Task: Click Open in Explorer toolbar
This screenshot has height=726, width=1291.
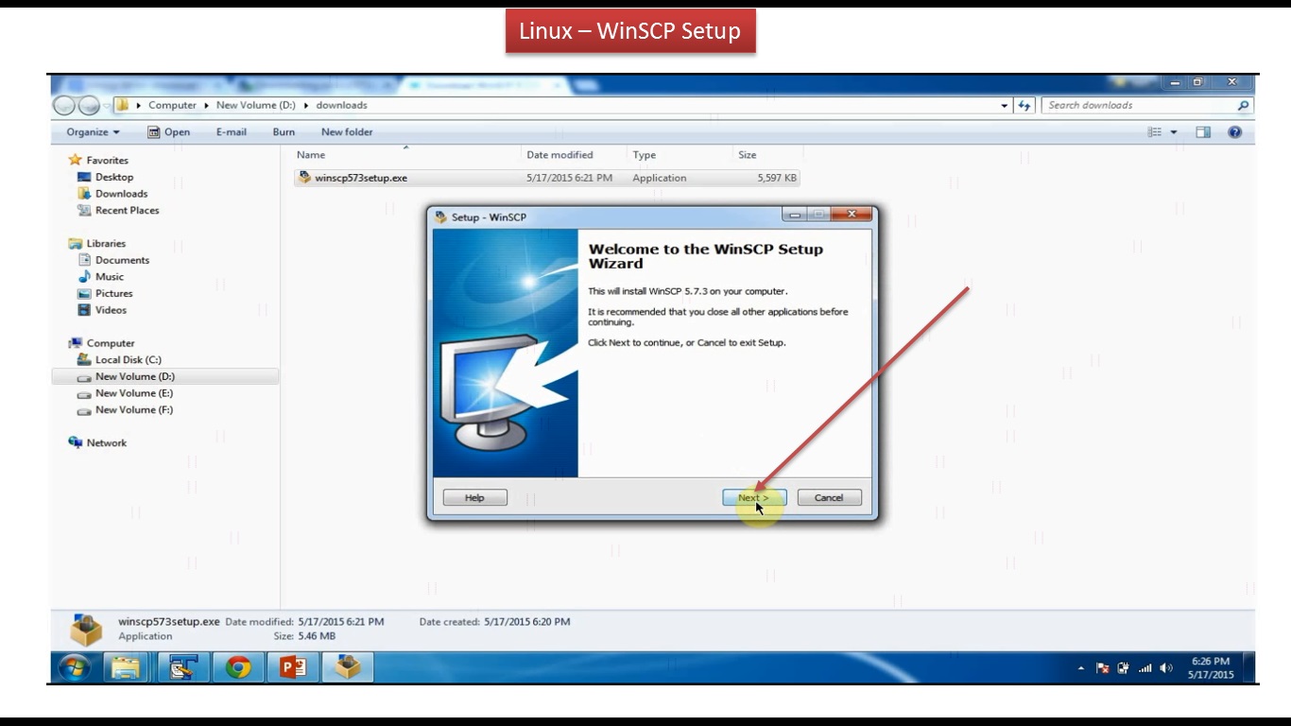Action: [x=169, y=132]
